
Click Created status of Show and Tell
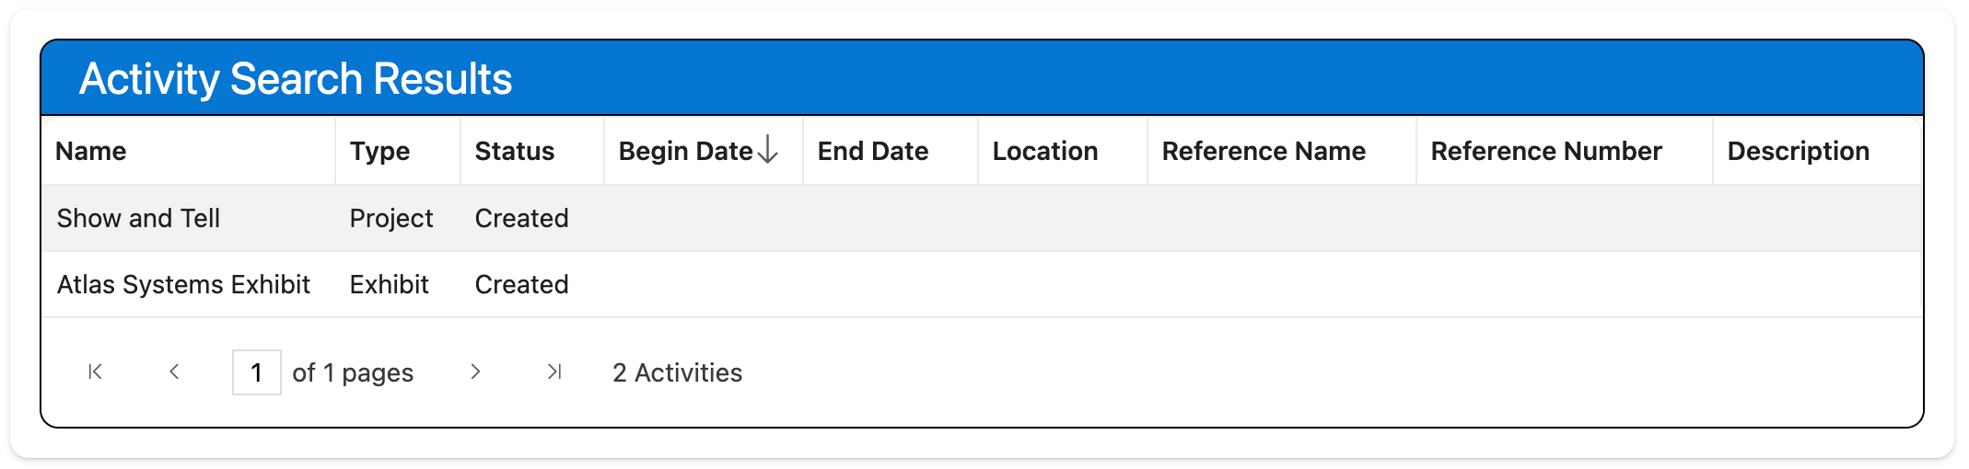point(521,218)
